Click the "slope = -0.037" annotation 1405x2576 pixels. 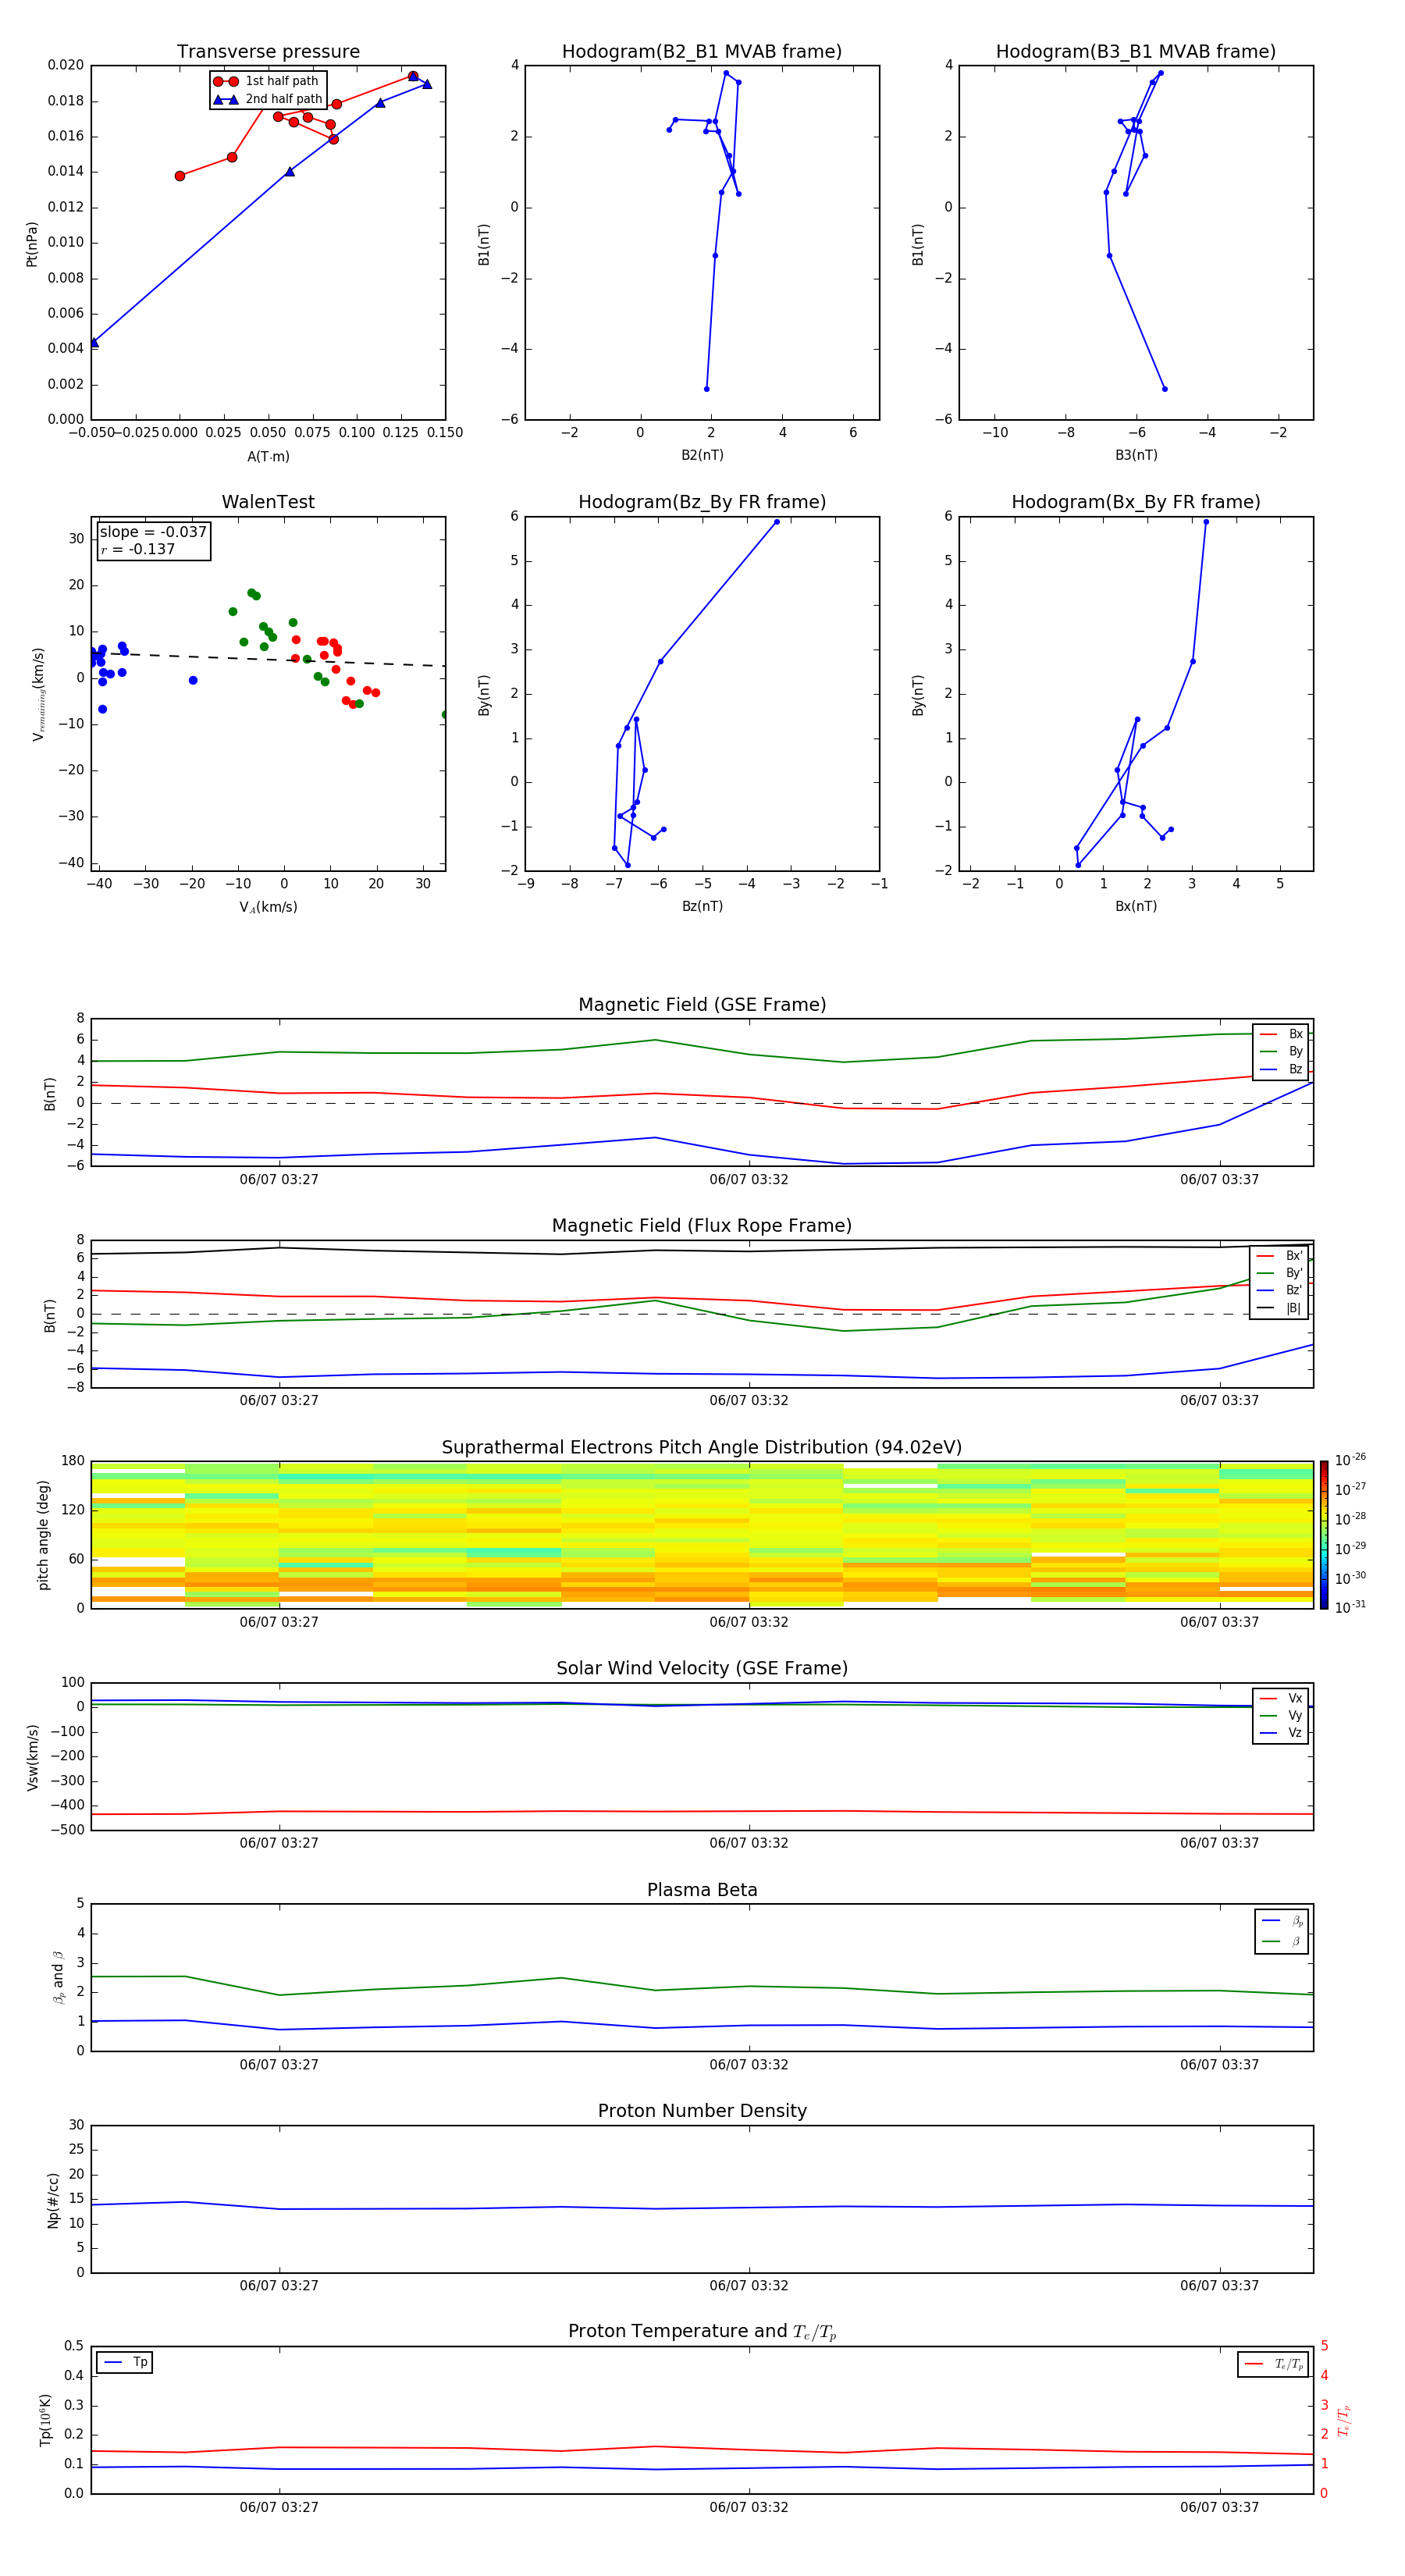pos(153,532)
